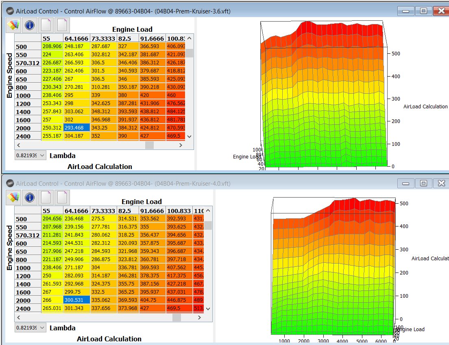The width and height of the screenshot is (449, 345).
Task: Click vertical scrollbar thumb in Kruiser-4.0 table
Action: 208,225
